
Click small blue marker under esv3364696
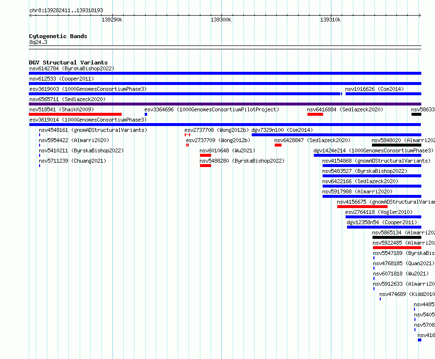coord(146,114)
